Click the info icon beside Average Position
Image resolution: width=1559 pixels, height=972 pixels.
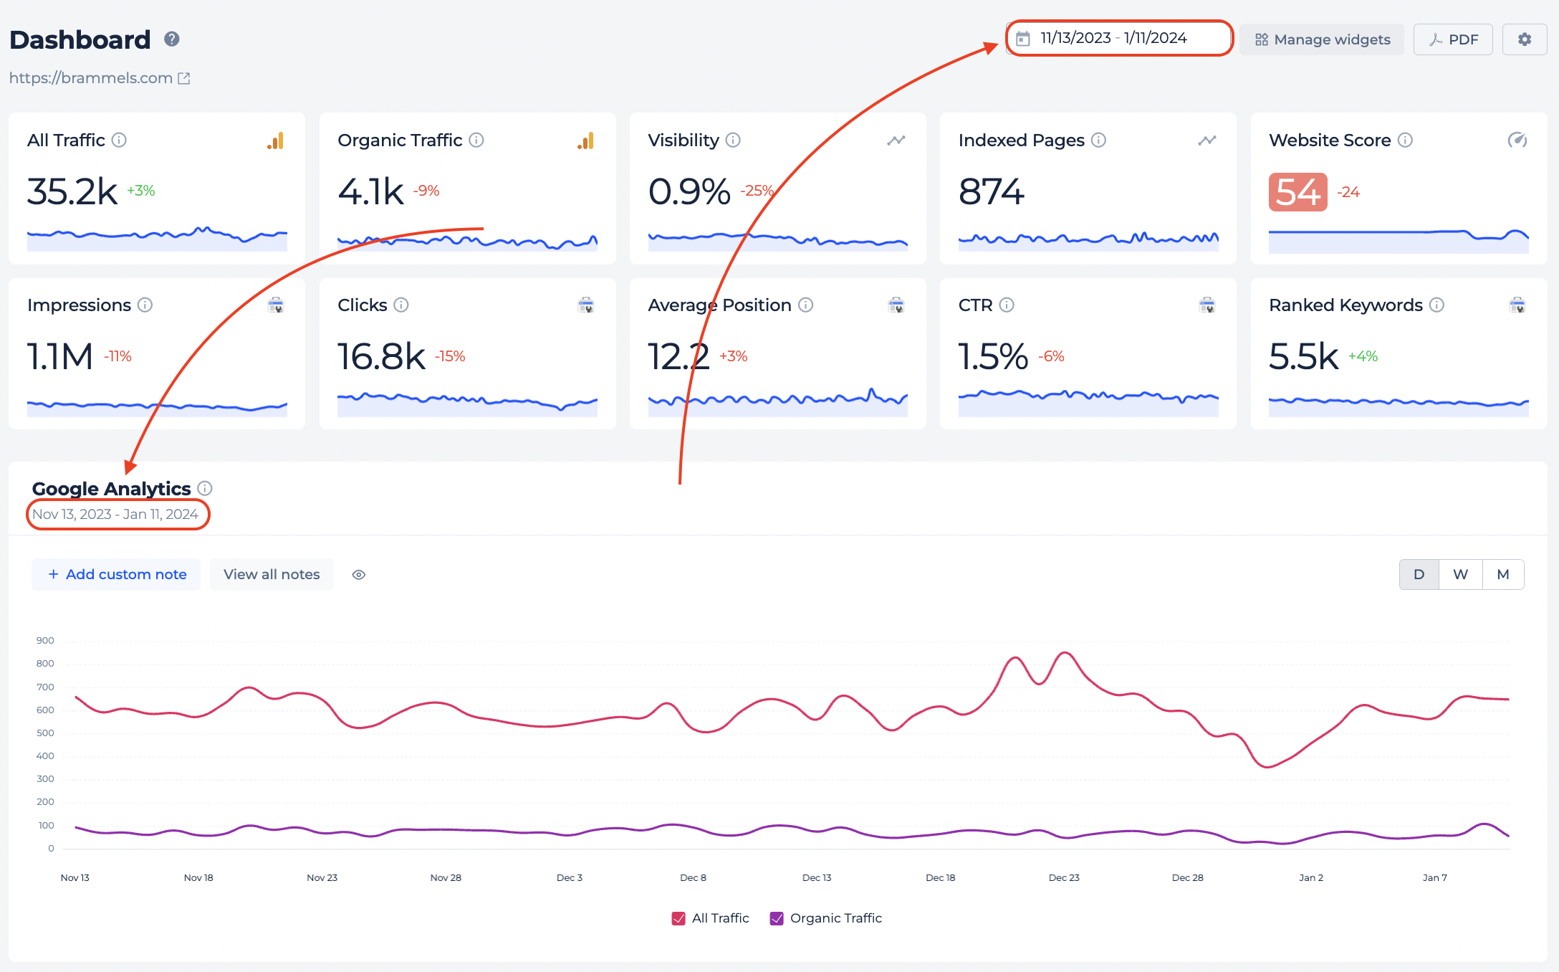806,305
